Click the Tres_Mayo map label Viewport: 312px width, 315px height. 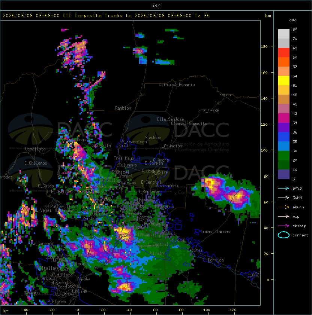(x=124, y=158)
